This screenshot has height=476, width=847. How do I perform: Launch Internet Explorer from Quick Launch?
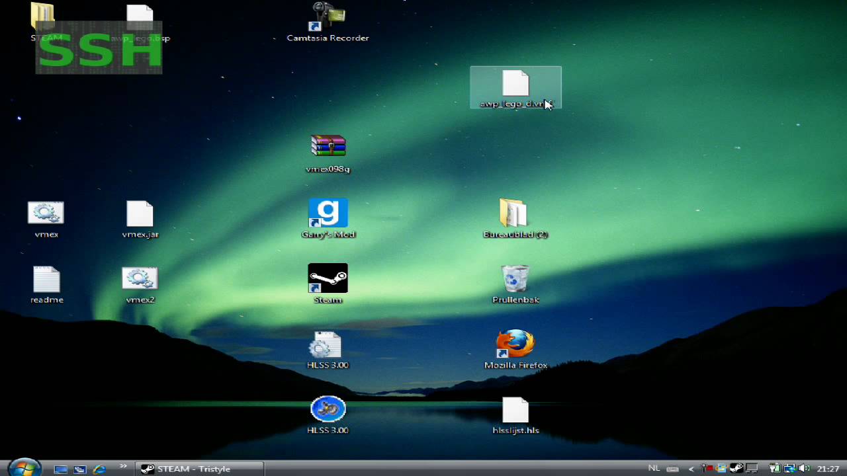[x=99, y=469]
